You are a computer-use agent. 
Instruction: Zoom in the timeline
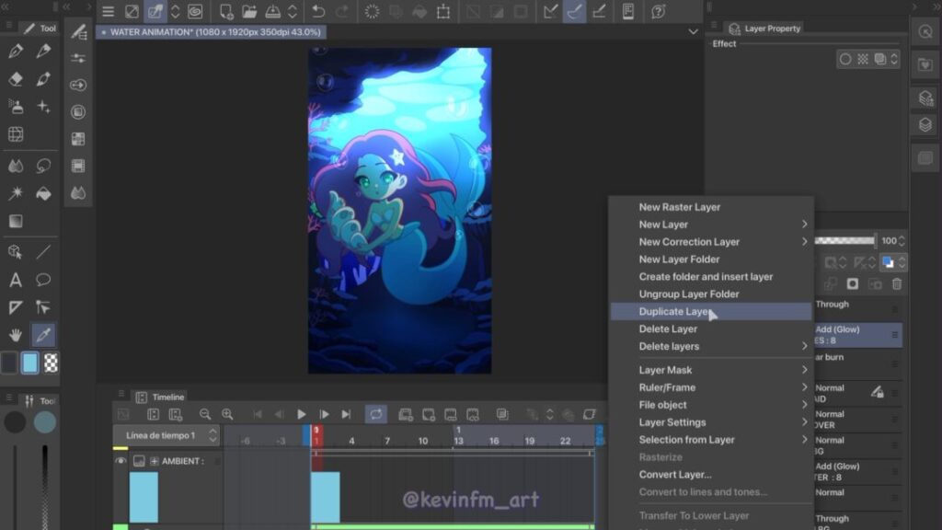(227, 414)
